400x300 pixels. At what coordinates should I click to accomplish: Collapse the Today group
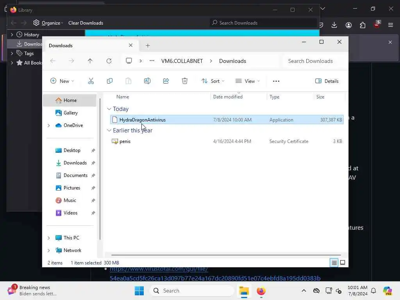[x=109, y=109]
